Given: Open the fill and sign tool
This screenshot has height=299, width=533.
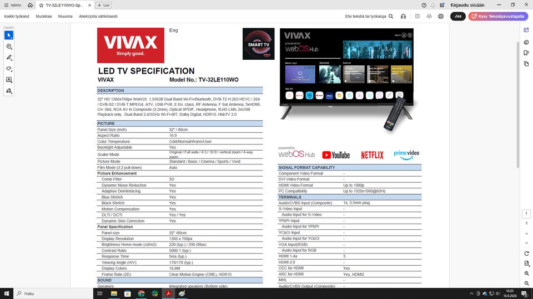Looking at the screenshot, I should 9,91.
